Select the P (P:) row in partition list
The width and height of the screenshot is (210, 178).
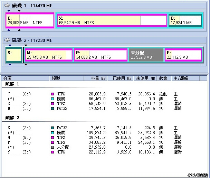coord(94,142)
